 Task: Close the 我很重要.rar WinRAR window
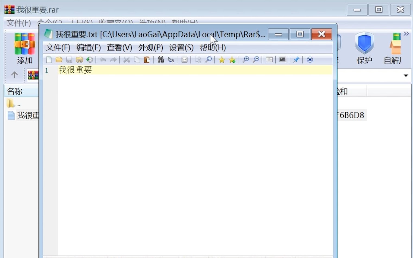point(401,10)
